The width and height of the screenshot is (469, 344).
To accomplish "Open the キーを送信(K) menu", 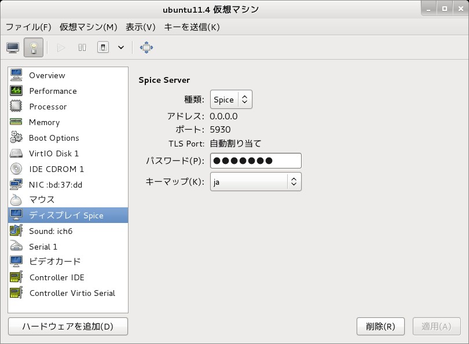I will point(192,27).
